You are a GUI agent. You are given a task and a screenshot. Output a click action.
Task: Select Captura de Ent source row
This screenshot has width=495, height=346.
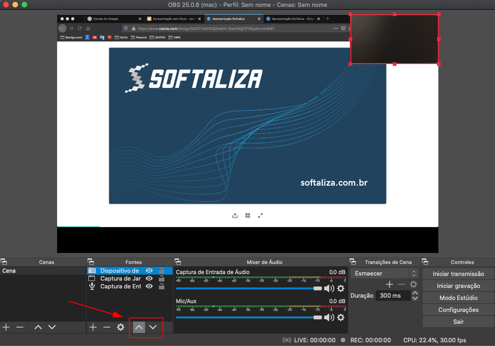(130, 286)
